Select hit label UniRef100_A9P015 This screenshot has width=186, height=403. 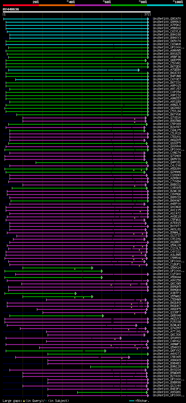point(167,86)
